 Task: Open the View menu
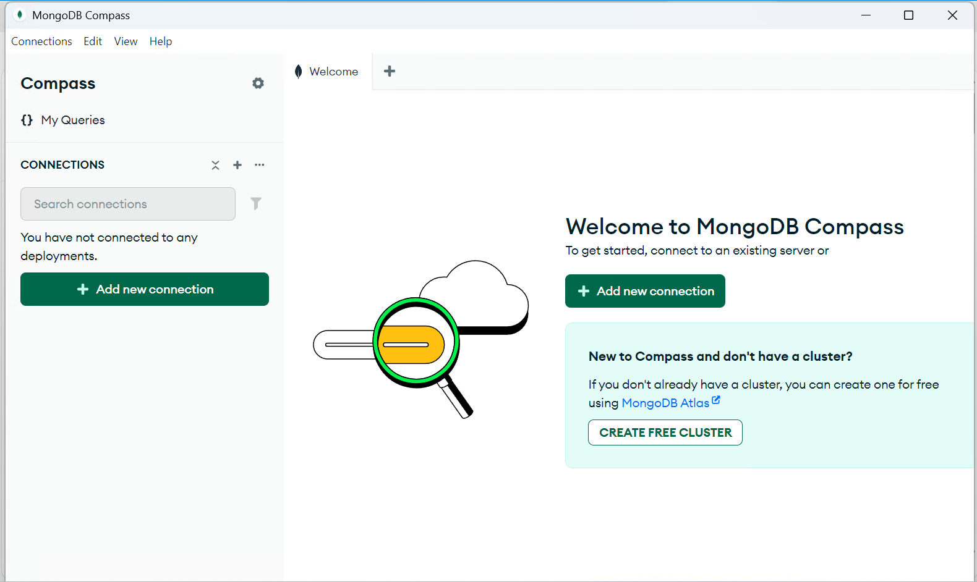pos(126,41)
